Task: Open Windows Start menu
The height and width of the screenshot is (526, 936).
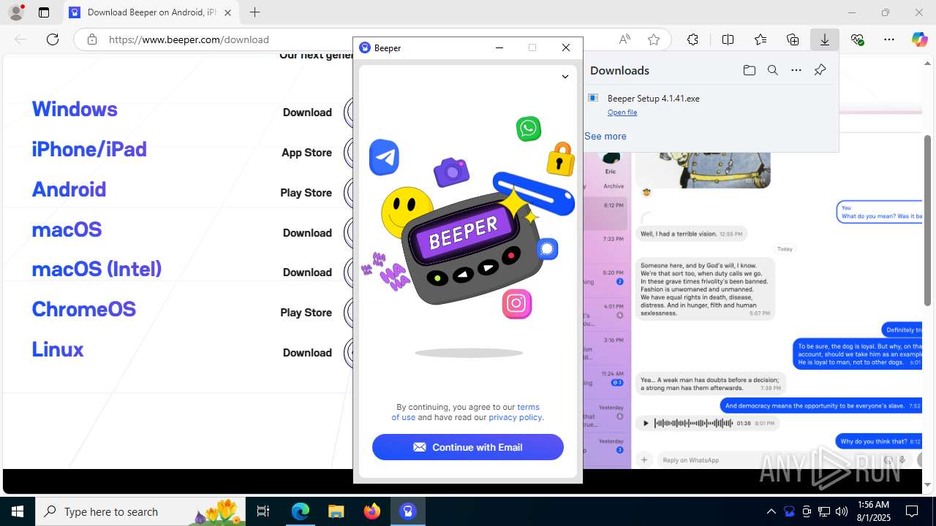Action: (18, 511)
